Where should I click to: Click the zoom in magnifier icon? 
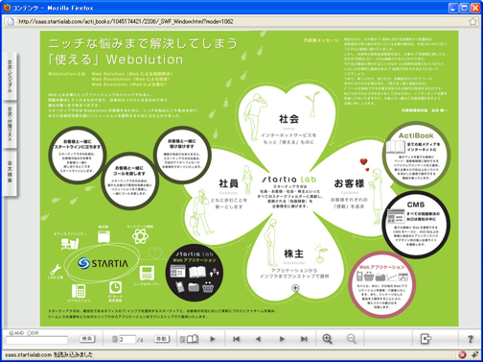(327, 339)
